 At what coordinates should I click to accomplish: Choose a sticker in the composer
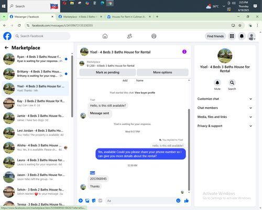pos(94,201)
